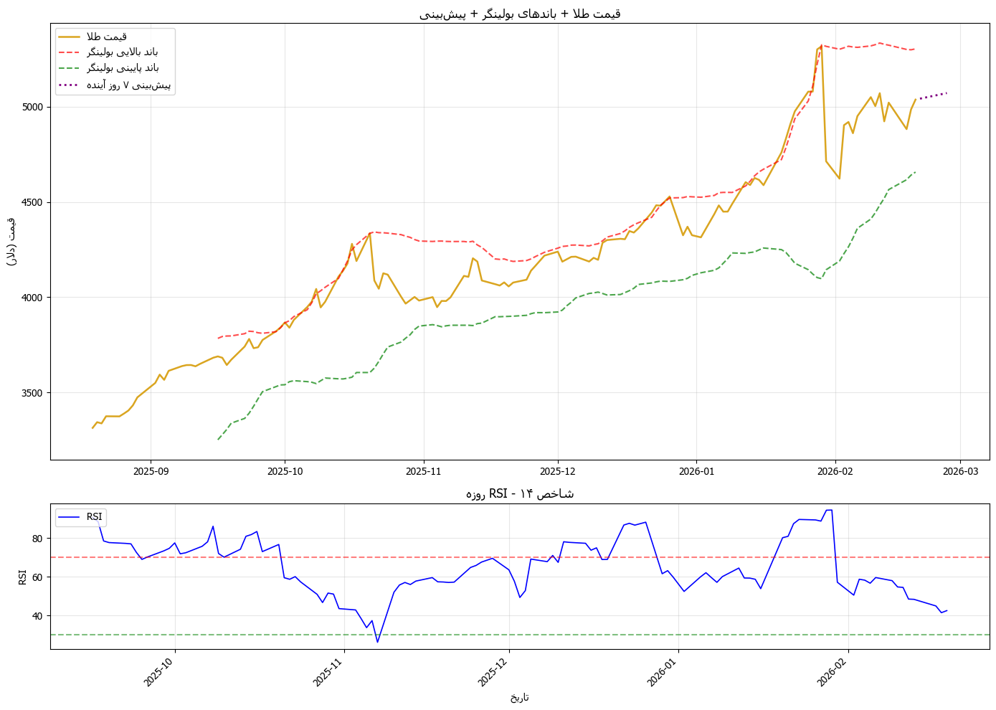Click the 2025-11 label on price chart
The width and height of the screenshot is (996, 710).
click(424, 471)
